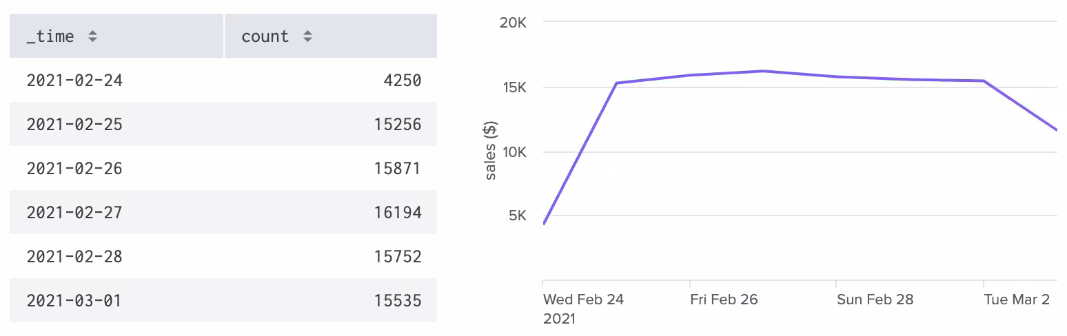Select the 2021-03-01 date cell

[x=74, y=301]
